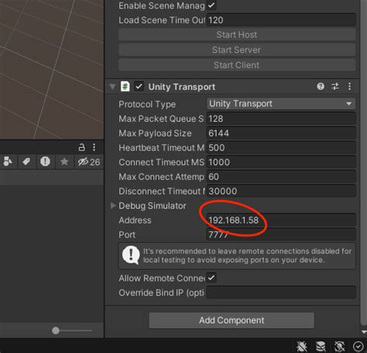Click the favorites star icon
Viewport: 367px width, 353px height.
click(64, 161)
